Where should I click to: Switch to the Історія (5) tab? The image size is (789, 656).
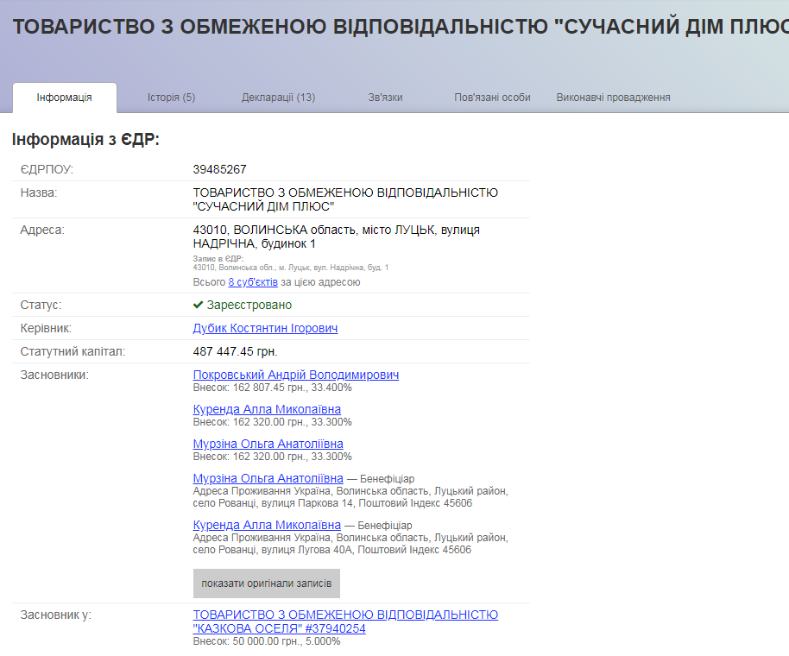pyautogui.click(x=171, y=98)
